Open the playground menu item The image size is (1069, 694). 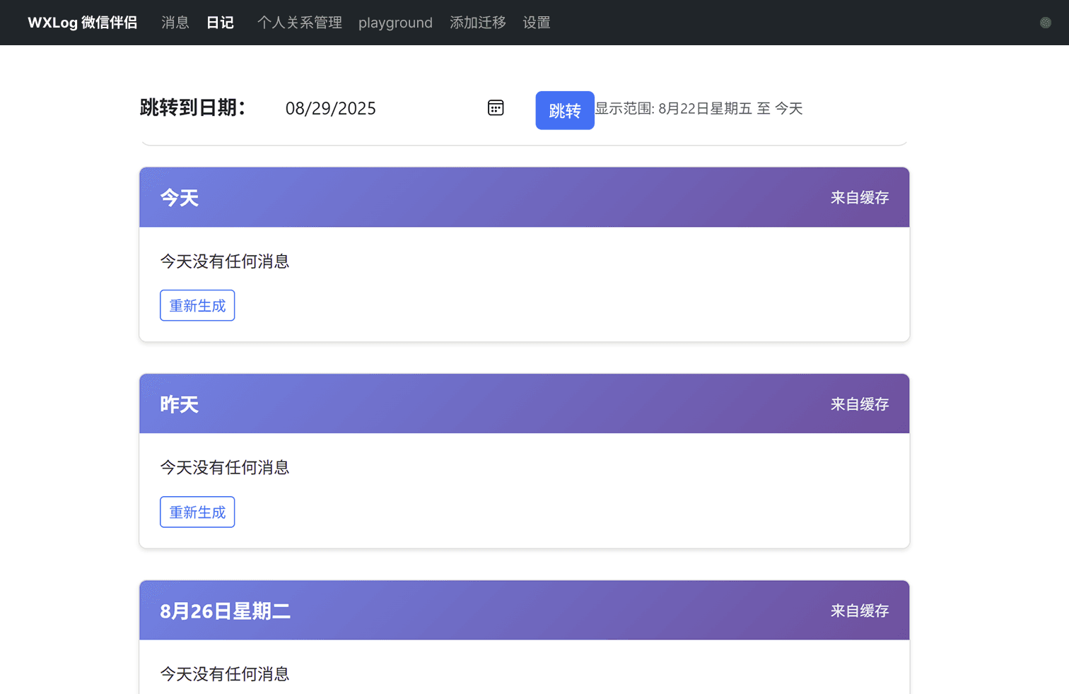(395, 23)
